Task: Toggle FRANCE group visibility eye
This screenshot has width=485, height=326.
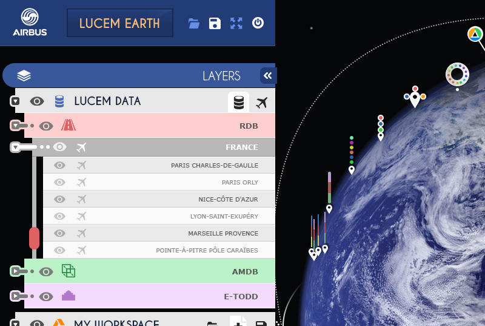Action: 59,147
